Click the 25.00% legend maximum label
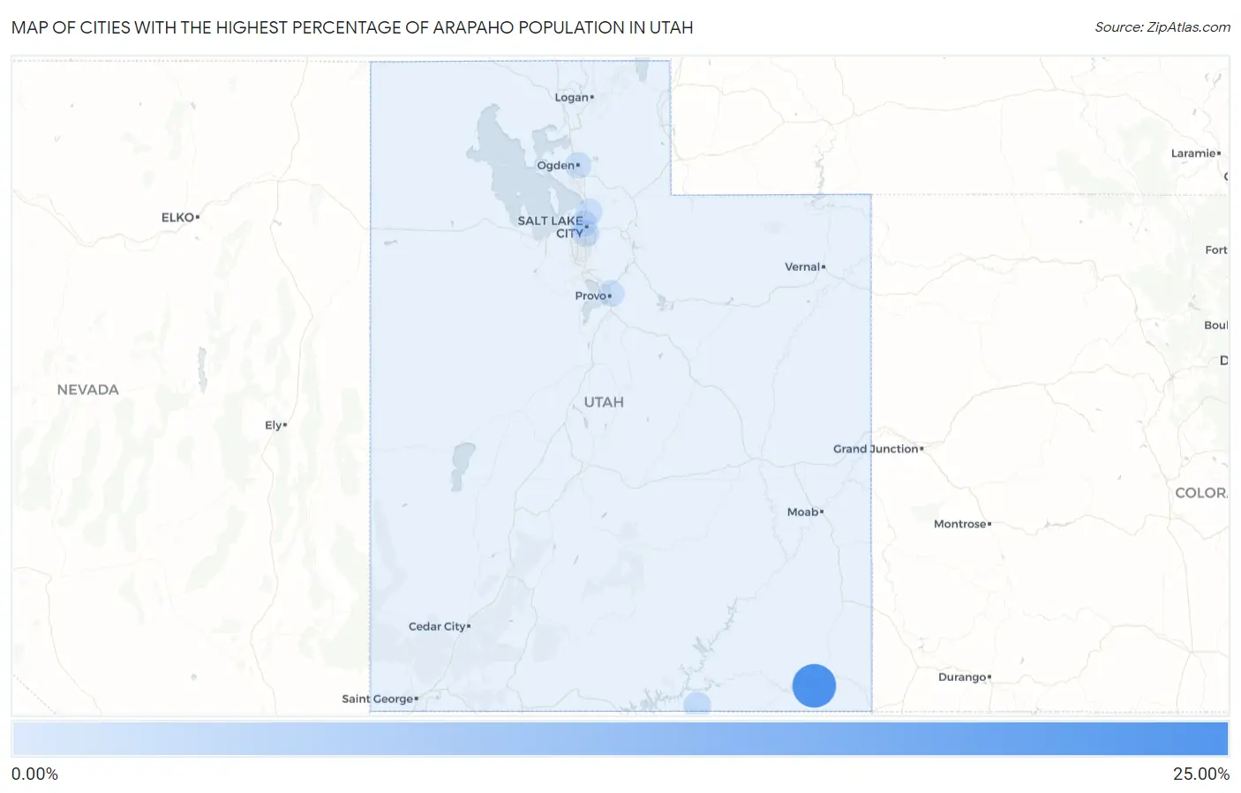 1201,774
